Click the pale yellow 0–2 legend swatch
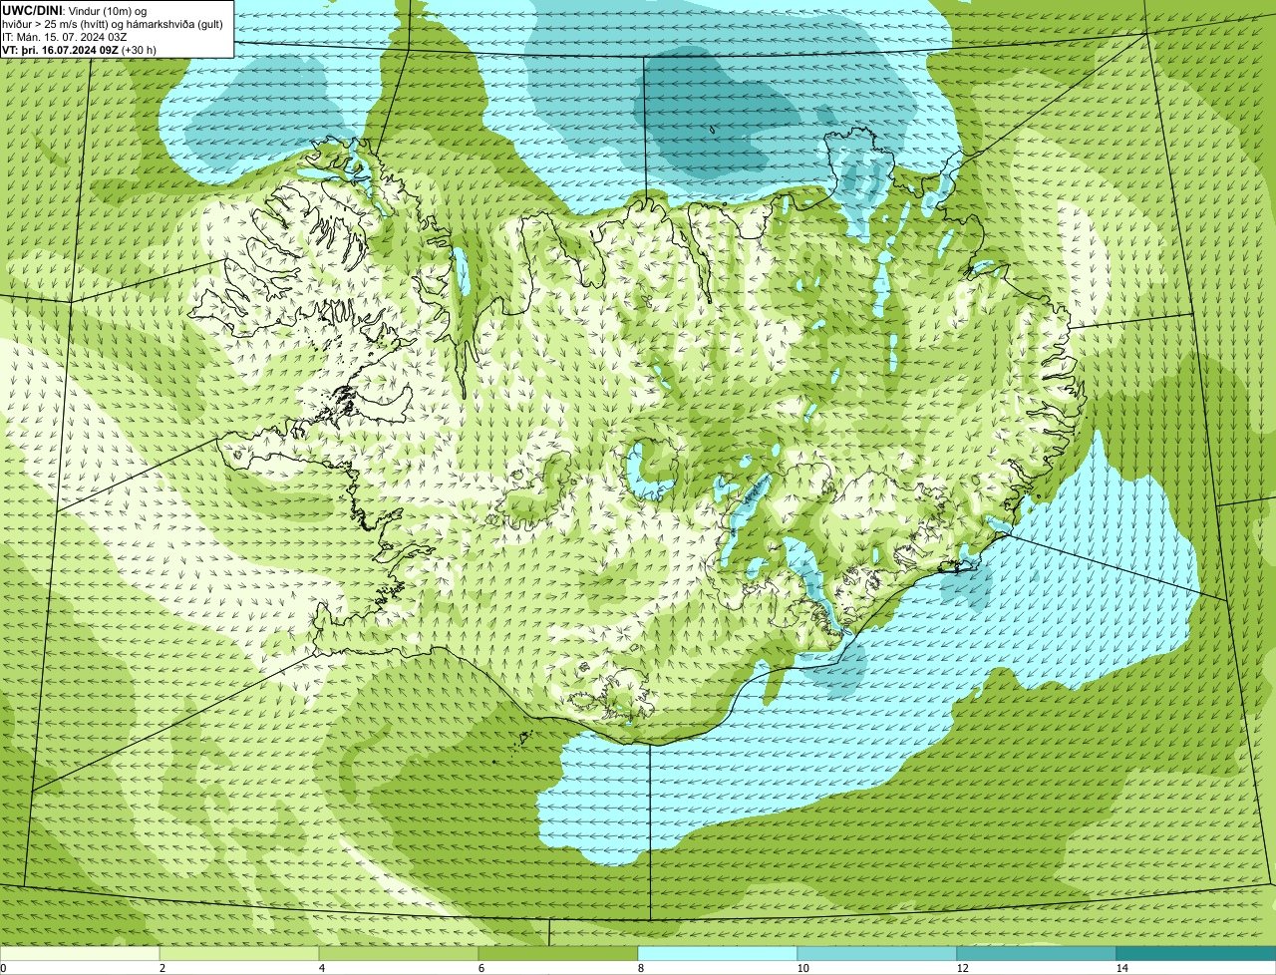This screenshot has width=1276, height=975. pyautogui.click(x=80, y=954)
